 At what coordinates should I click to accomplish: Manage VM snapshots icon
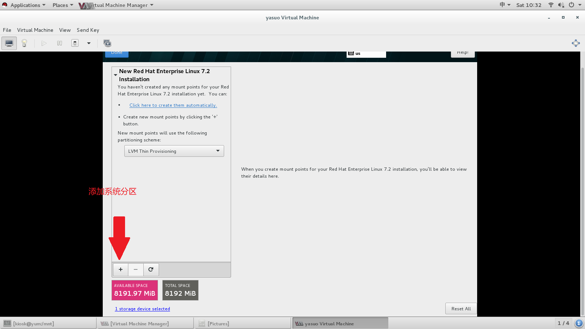click(x=107, y=43)
